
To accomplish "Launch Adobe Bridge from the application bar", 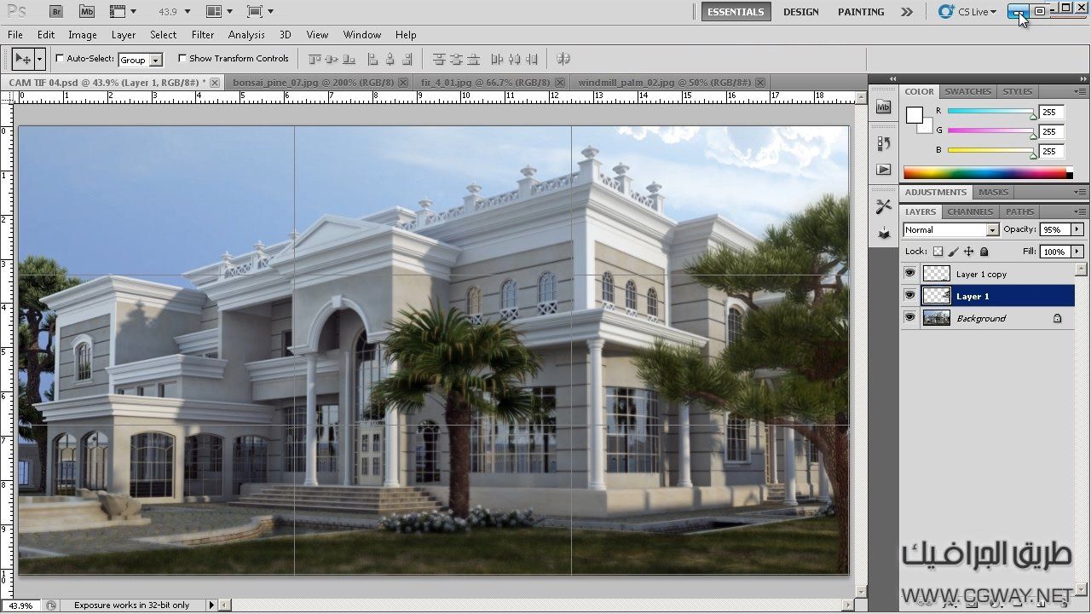I will click(x=56, y=12).
